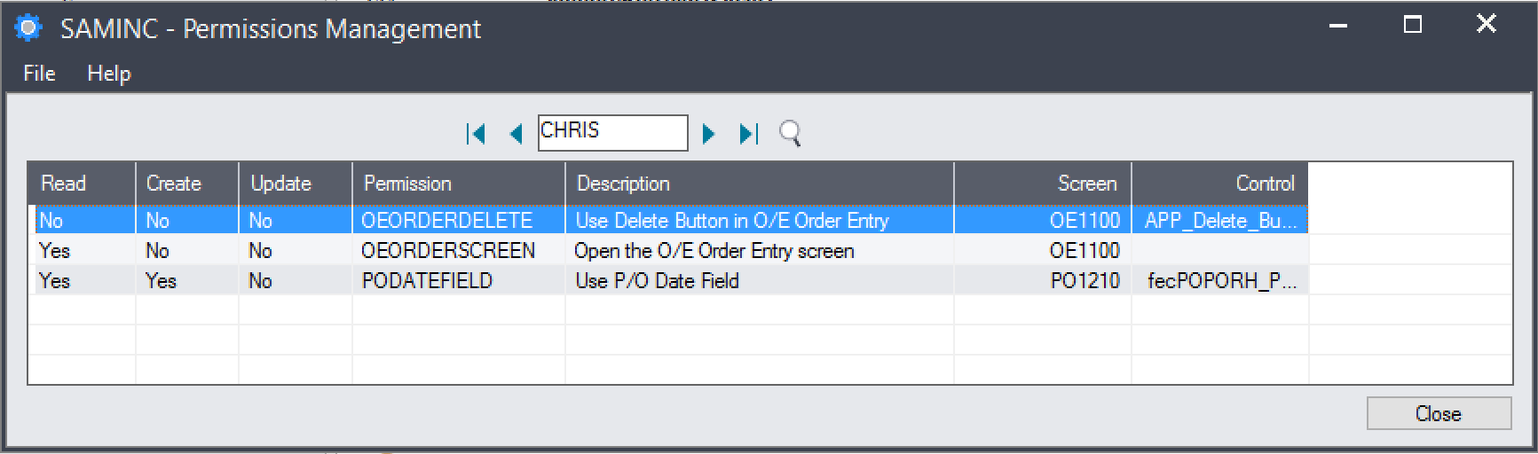Sort by the Update column header
This screenshot has height=454, width=1538.
point(296,184)
